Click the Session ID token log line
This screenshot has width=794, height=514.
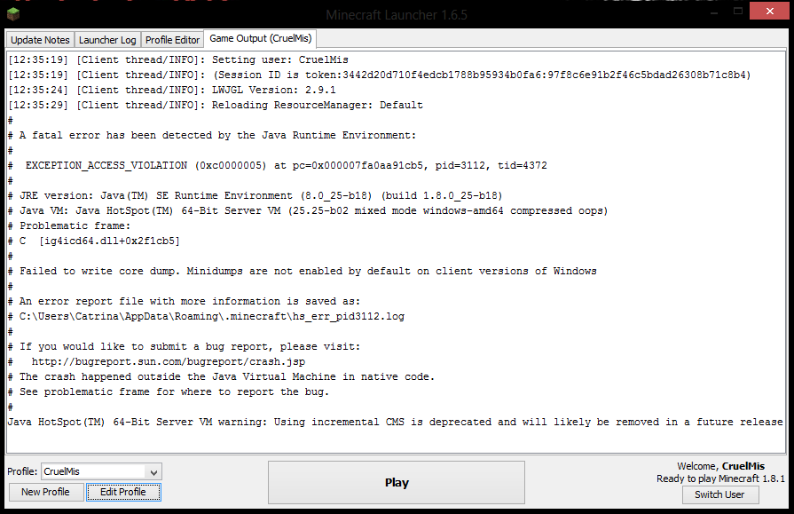(x=380, y=75)
